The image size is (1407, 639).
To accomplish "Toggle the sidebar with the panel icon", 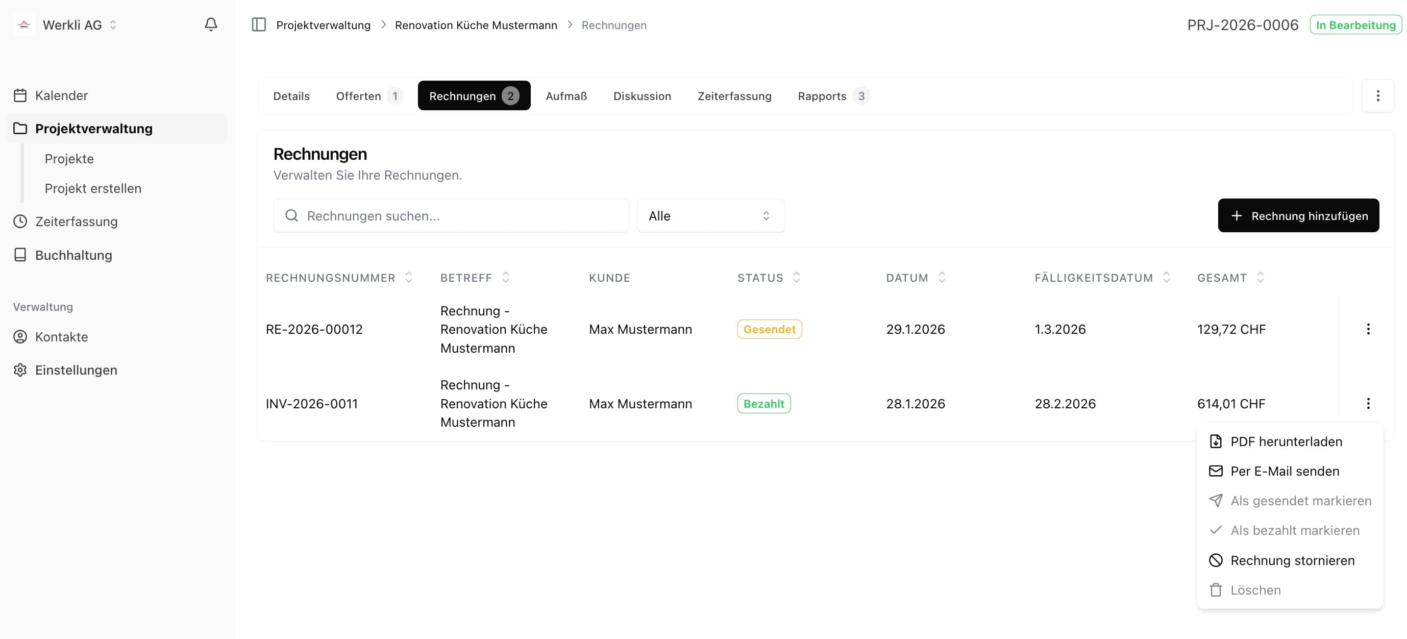I will point(258,24).
